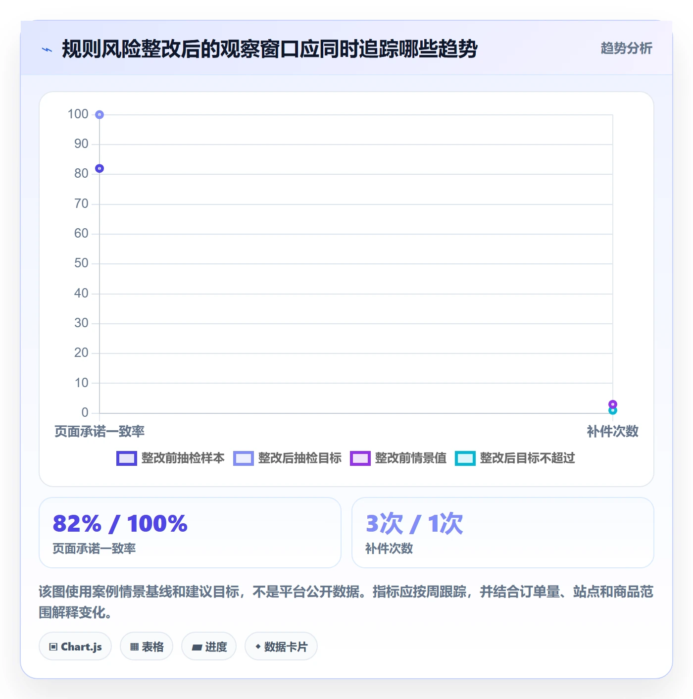Toggle the 整改后目标不超过 legend swatch
The height and width of the screenshot is (699, 693).
pyautogui.click(x=465, y=458)
